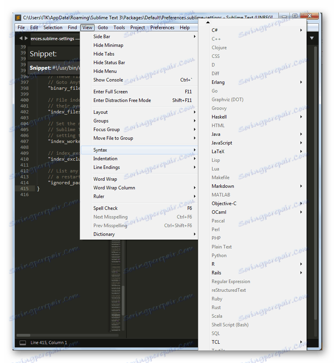This screenshot has height=363, width=335.
Task: Open the tab list dropdown arrow
Action: pyautogui.click(x=312, y=38)
